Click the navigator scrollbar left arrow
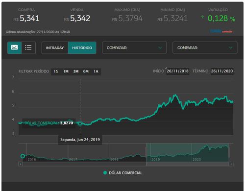 tap(21, 164)
